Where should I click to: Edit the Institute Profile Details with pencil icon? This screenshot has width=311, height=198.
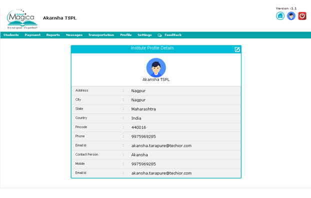[237, 49]
